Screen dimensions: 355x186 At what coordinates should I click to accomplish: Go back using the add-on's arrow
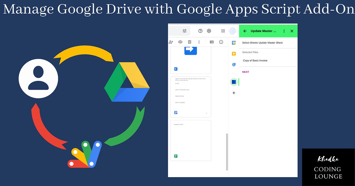[245, 31]
